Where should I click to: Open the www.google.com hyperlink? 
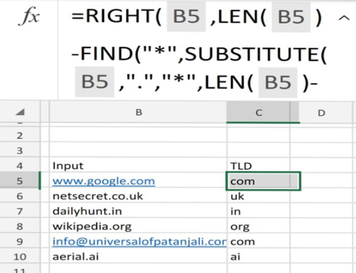104,181
